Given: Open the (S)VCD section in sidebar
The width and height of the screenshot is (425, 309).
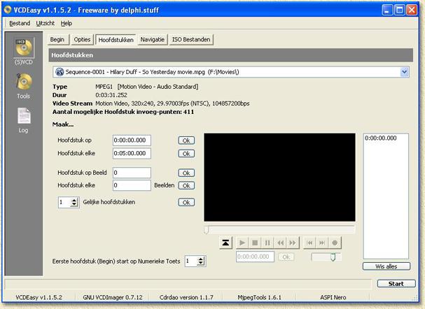Looking at the screenshot, I should pos(24,50).
